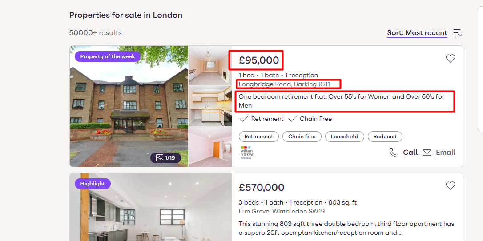Favorite the £570,000 Wimbledon listing heart
This screenshot has width=483, height=241.
point(451,185)
